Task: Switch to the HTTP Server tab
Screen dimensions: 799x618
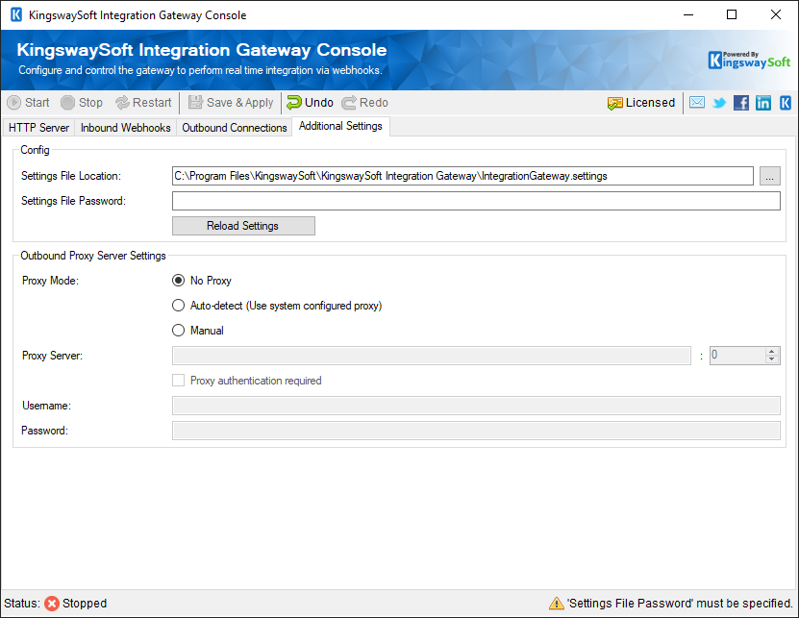Action: coord(38,128)
